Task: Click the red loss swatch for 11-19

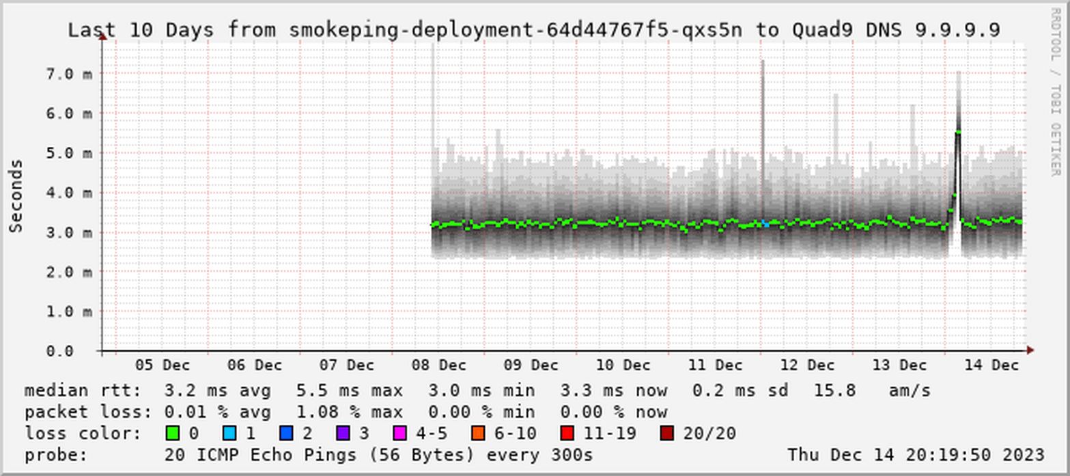Action: click(x=566, y=433)
